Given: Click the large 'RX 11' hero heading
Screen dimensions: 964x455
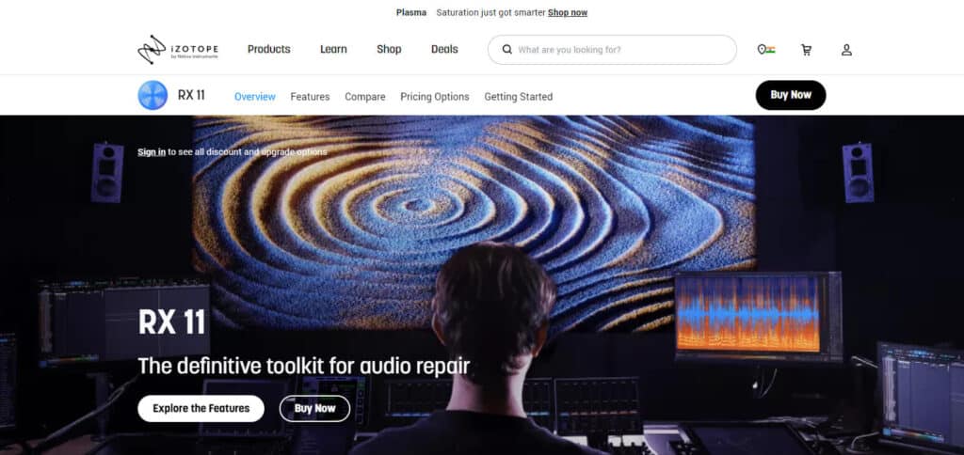Looking at the screenshot, I should pyautogui.click(x=171, y=322).
